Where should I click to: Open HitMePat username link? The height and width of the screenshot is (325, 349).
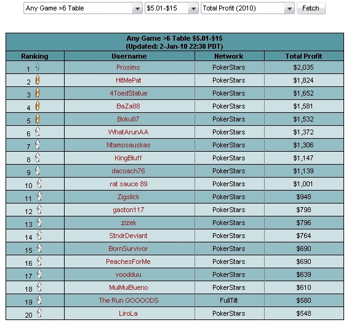coord(129,80)
